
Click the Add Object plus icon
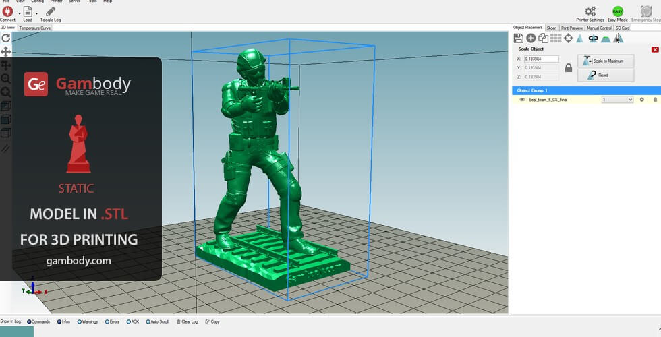(x=531, y=38)
